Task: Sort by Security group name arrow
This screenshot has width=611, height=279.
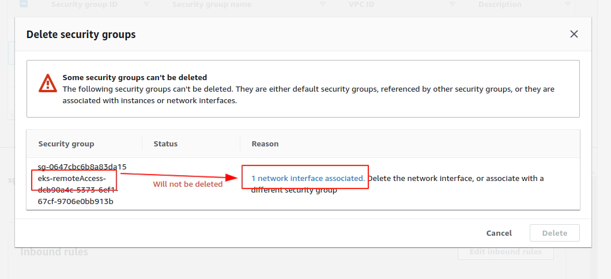Action: tap(323, 4)
